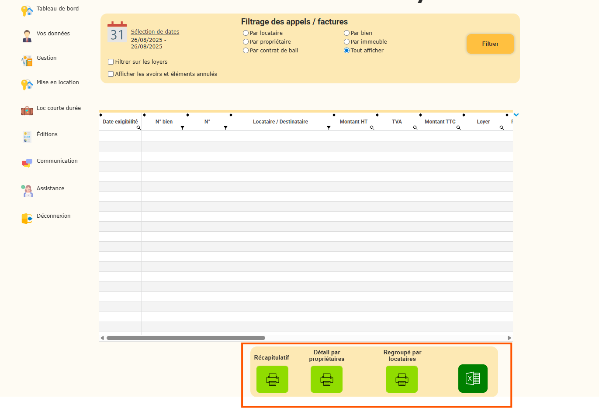The width and height of the screenshot is (599, 408).
Task: Open the Sélection de dates link
Action: pos(155,32)
